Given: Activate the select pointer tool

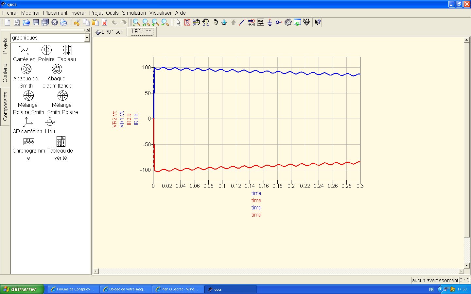Looking at the screenshot, I should [x=178, y=22].
